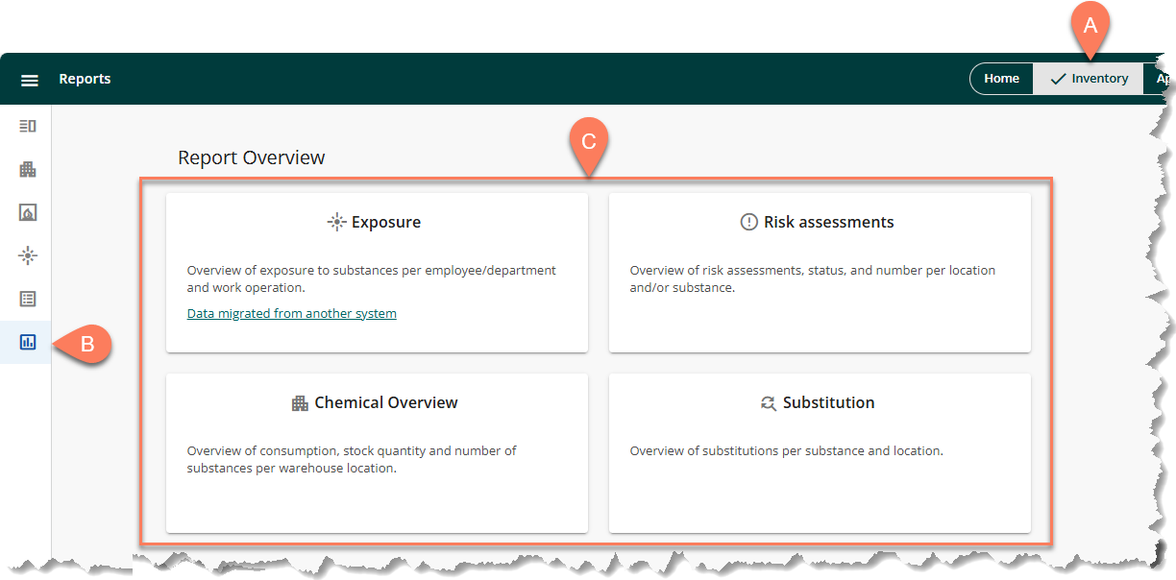
Task: Open the hamburger navigation menu
Action: click(30, 80)
